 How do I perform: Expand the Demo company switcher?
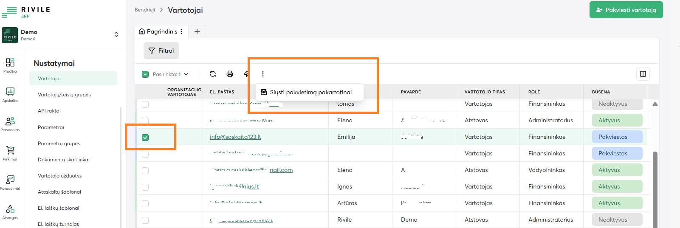[116, 34]
